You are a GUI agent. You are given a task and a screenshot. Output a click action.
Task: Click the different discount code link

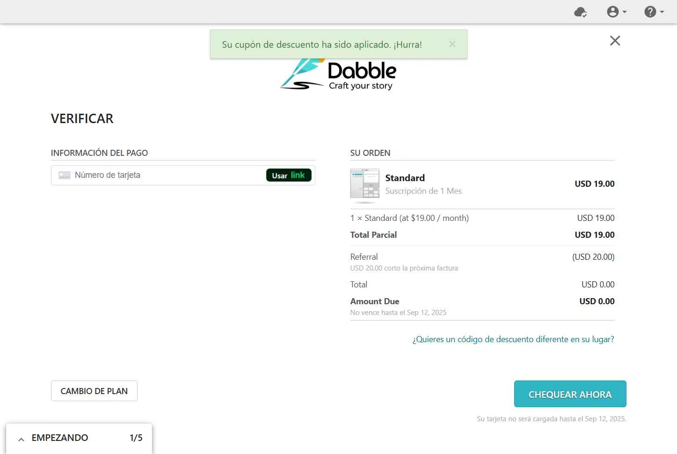(x=513, y=339)
